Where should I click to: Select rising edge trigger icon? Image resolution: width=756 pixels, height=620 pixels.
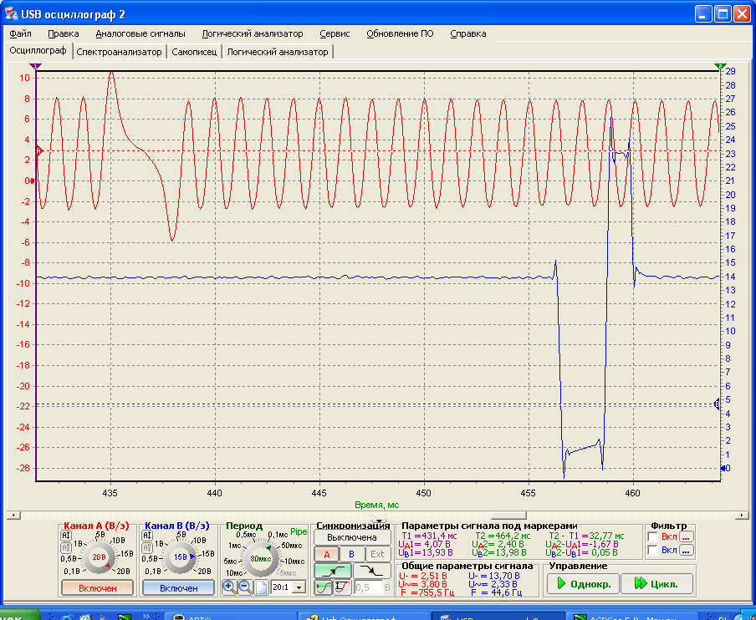[333, 571]
